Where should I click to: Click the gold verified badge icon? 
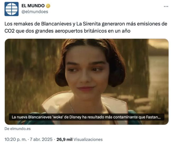pyautogui.click(x=48, y=6)
